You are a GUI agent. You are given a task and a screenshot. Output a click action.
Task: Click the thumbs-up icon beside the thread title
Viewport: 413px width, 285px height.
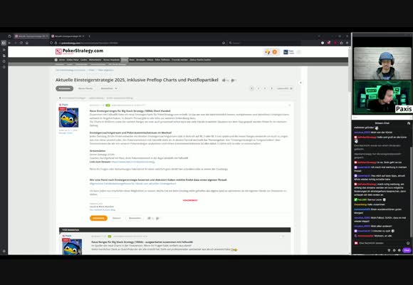tap(224, 80)
